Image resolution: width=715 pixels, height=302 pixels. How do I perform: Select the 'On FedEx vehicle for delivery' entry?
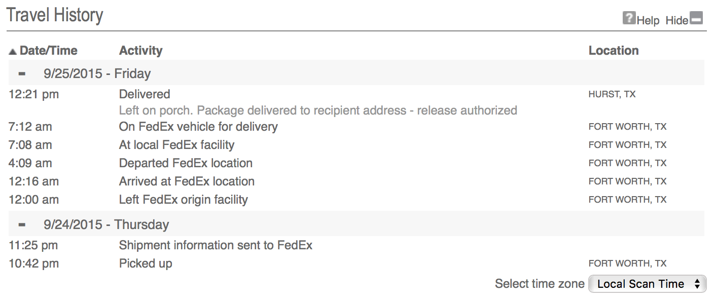click(x=198, y=127)
